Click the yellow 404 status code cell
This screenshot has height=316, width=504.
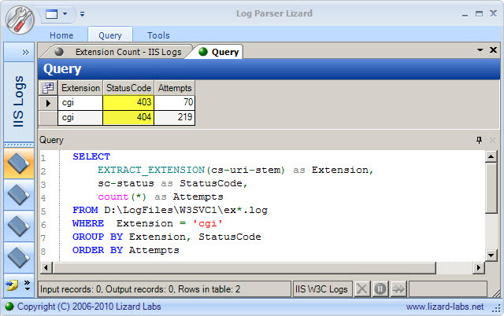point(128,118)
